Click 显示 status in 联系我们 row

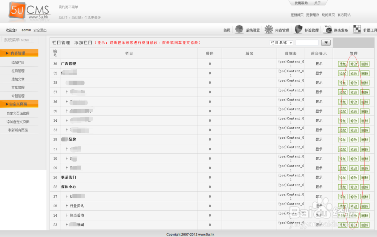tap(319, 177)
